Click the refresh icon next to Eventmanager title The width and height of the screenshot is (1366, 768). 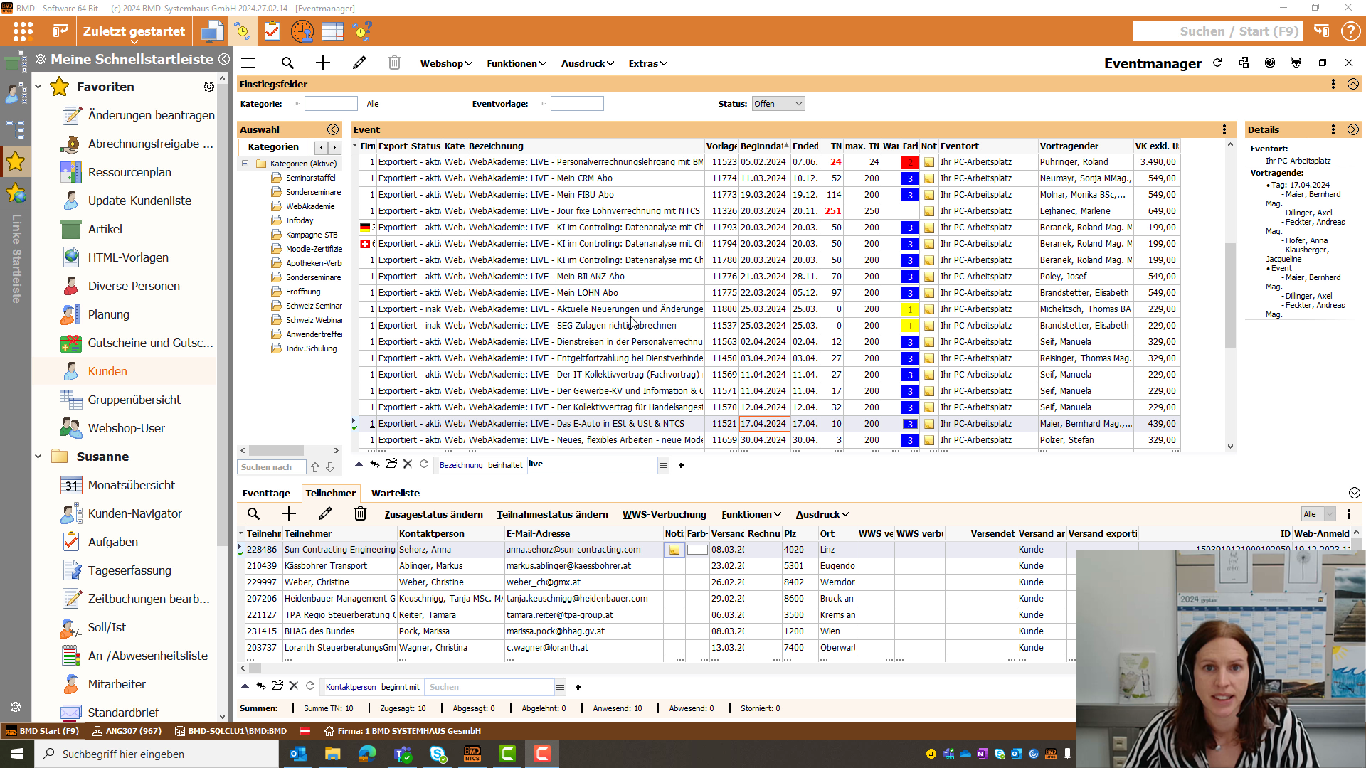coord(1217,63)
